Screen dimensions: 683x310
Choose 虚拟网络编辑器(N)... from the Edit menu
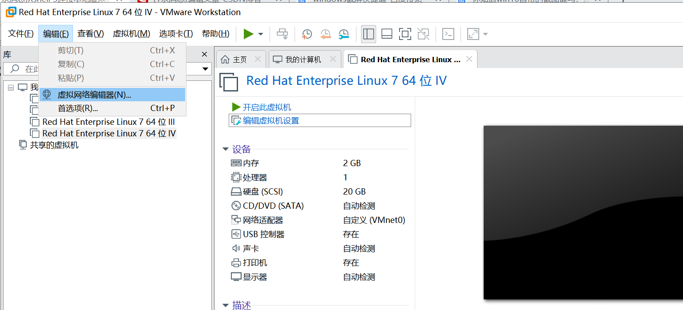pyautogui.click(x=112, y=95)
